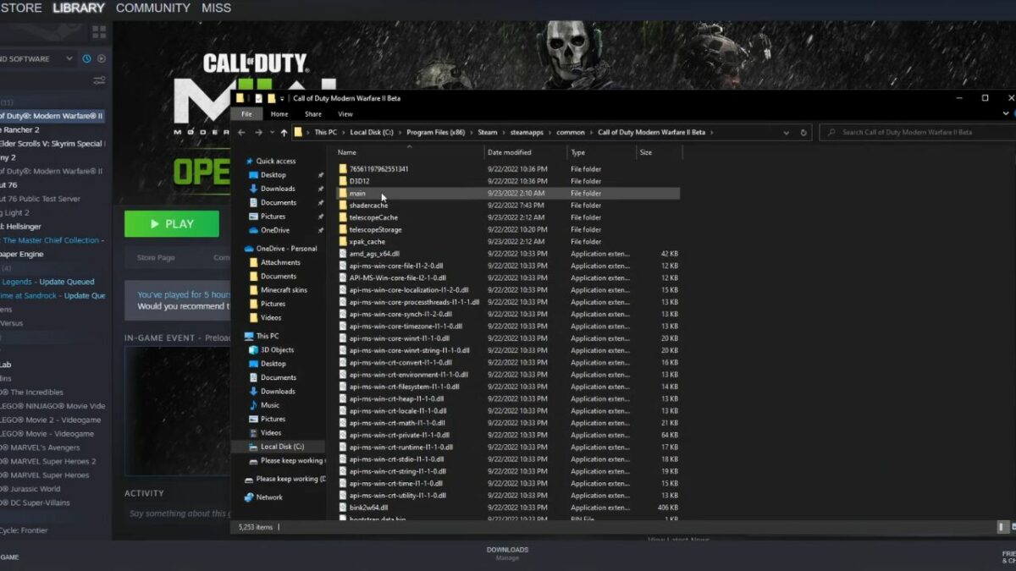Open the main folder in the file list

[359, 193]
